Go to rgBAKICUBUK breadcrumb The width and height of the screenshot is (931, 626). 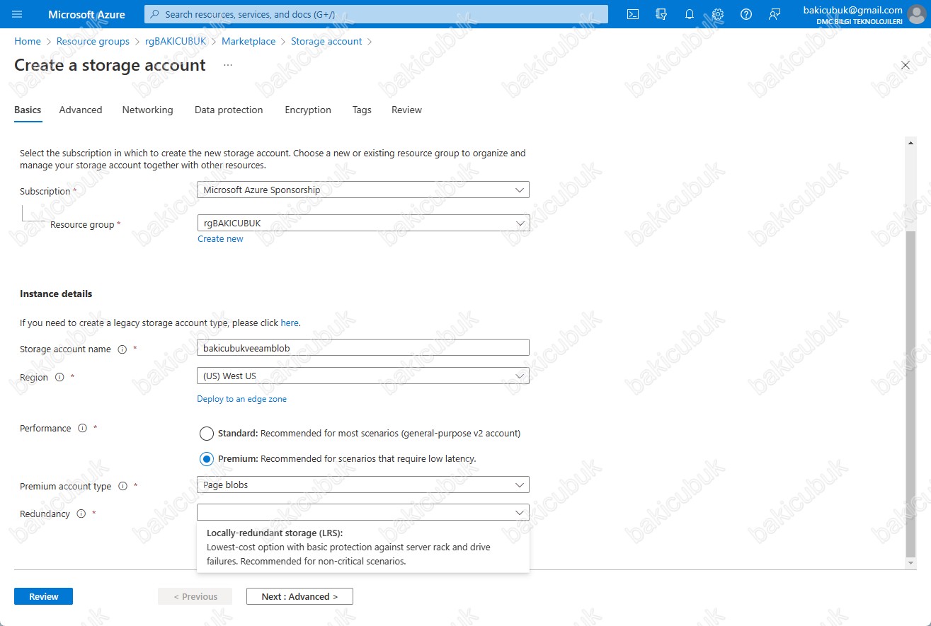pos(176,41)
